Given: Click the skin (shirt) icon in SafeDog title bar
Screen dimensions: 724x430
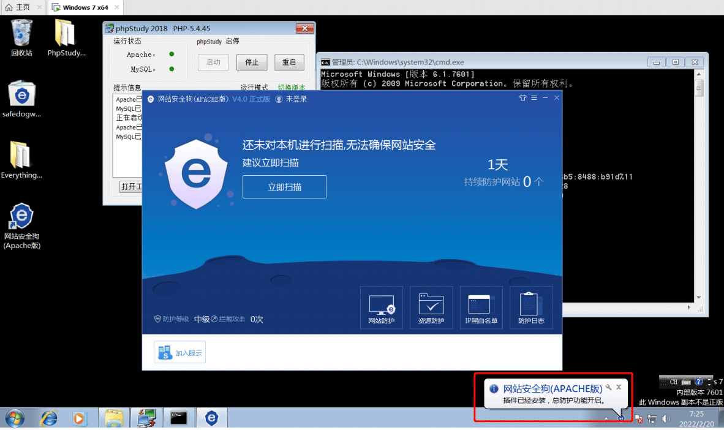Looking at the screenshot, I should pyautogui.click(x=522, y=98).
